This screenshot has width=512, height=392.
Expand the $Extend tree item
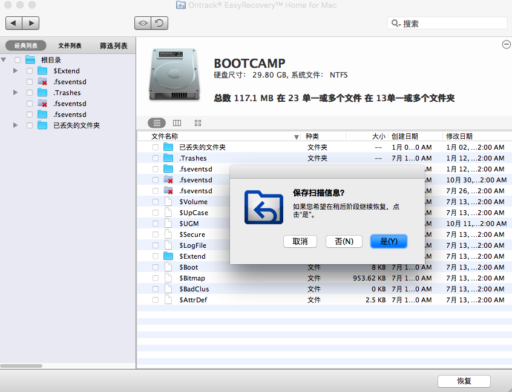pyautogui.click(x=15, y=70)
